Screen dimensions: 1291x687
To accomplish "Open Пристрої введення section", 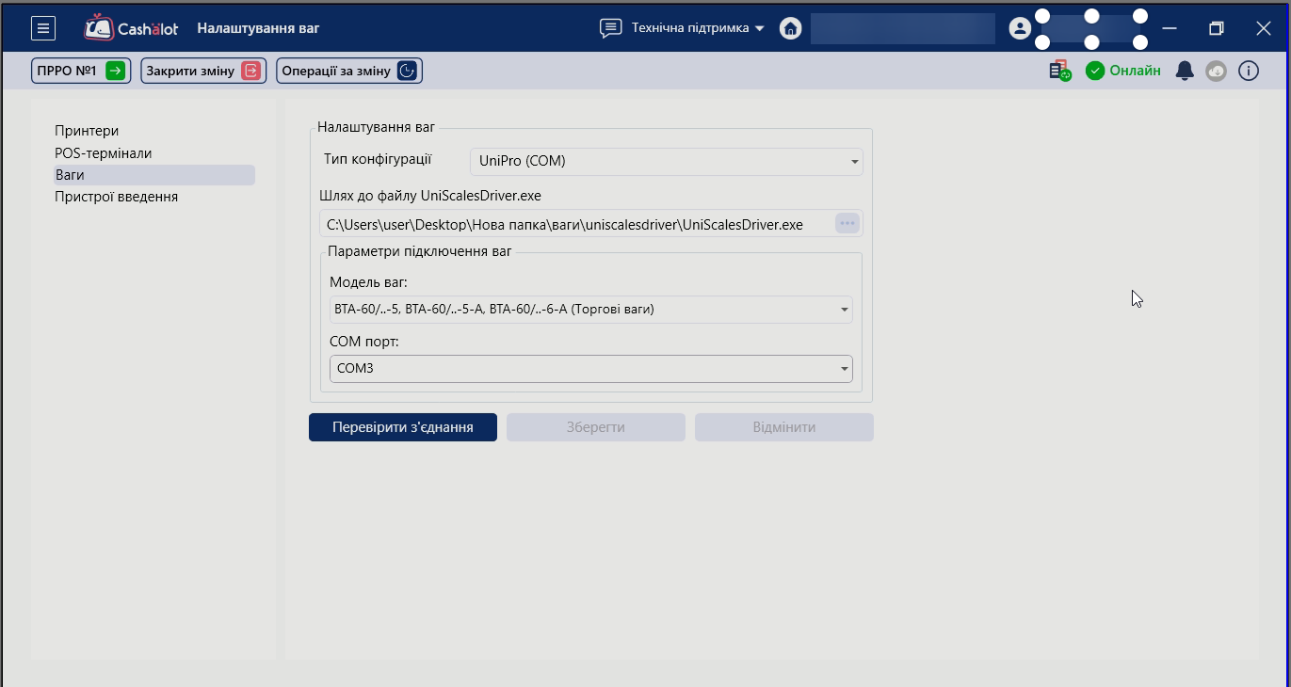I will [116, 197].
